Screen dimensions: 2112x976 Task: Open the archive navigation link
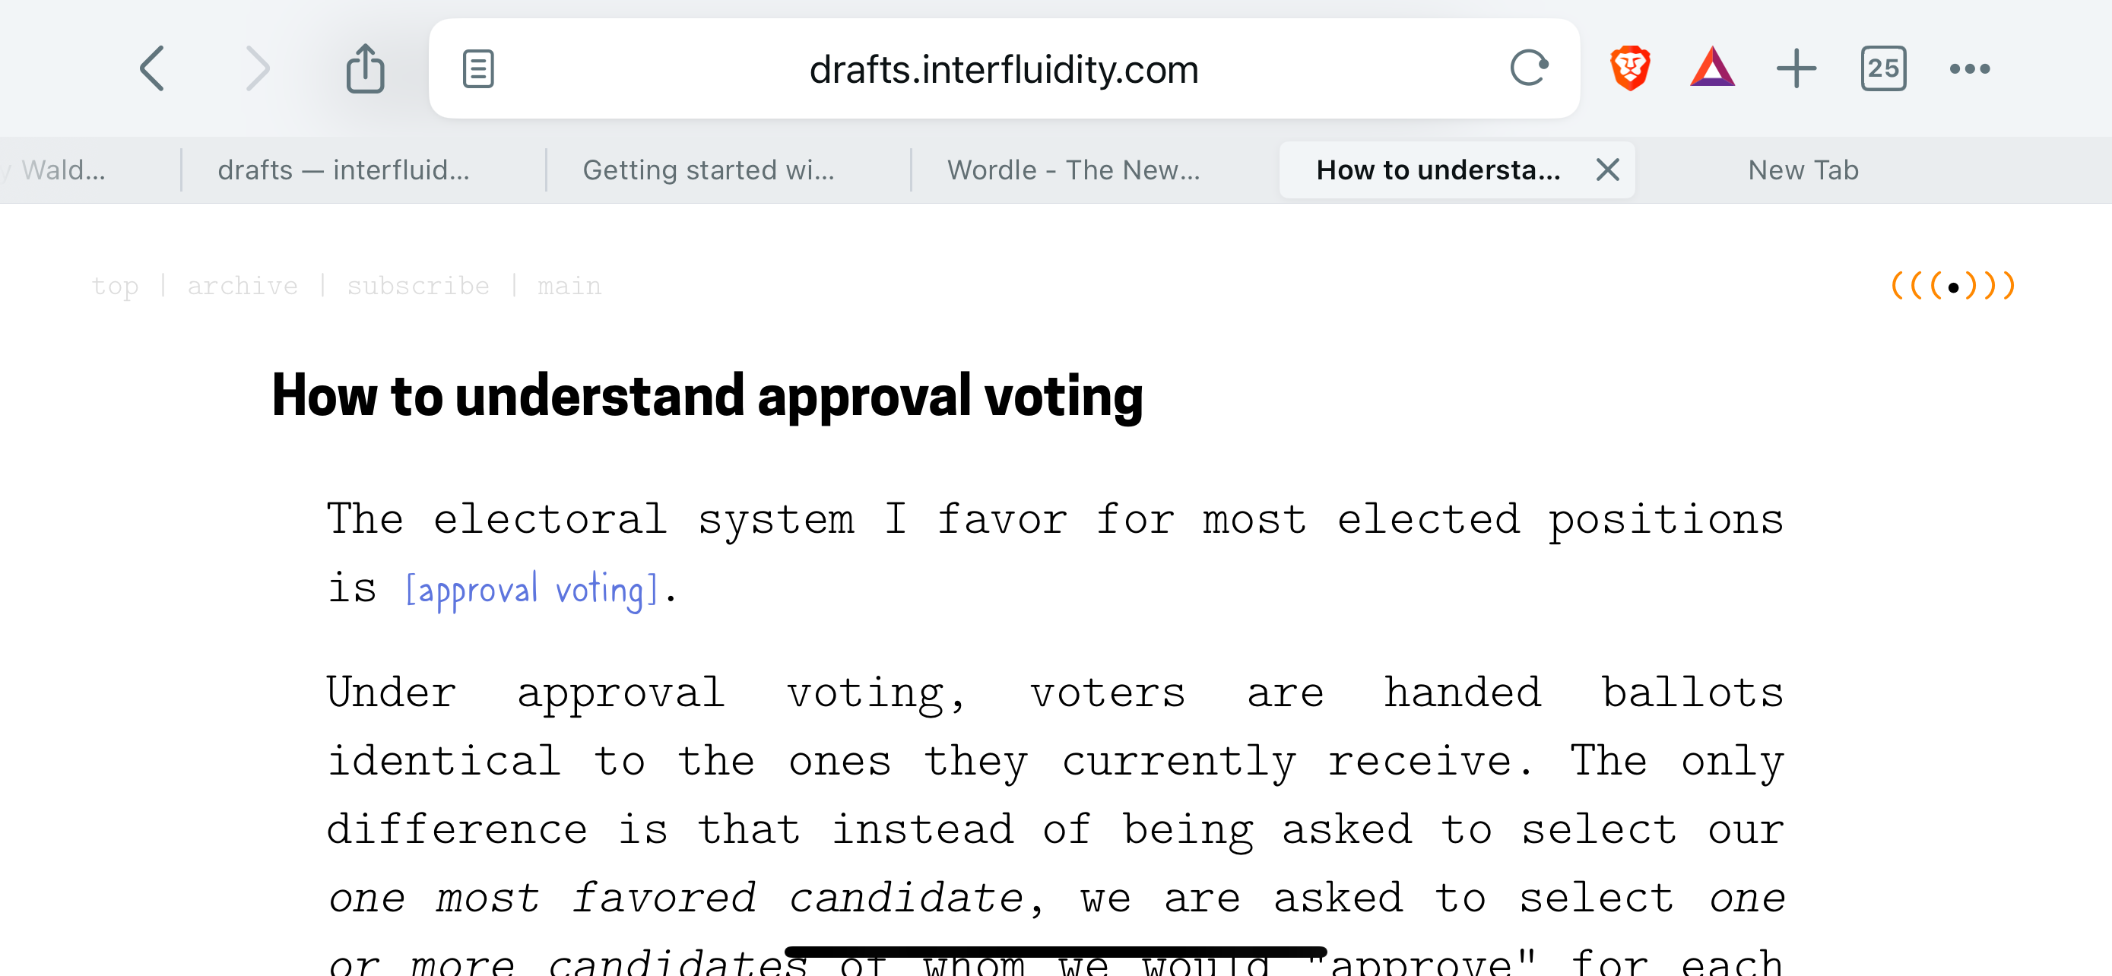tap(243, 285)
